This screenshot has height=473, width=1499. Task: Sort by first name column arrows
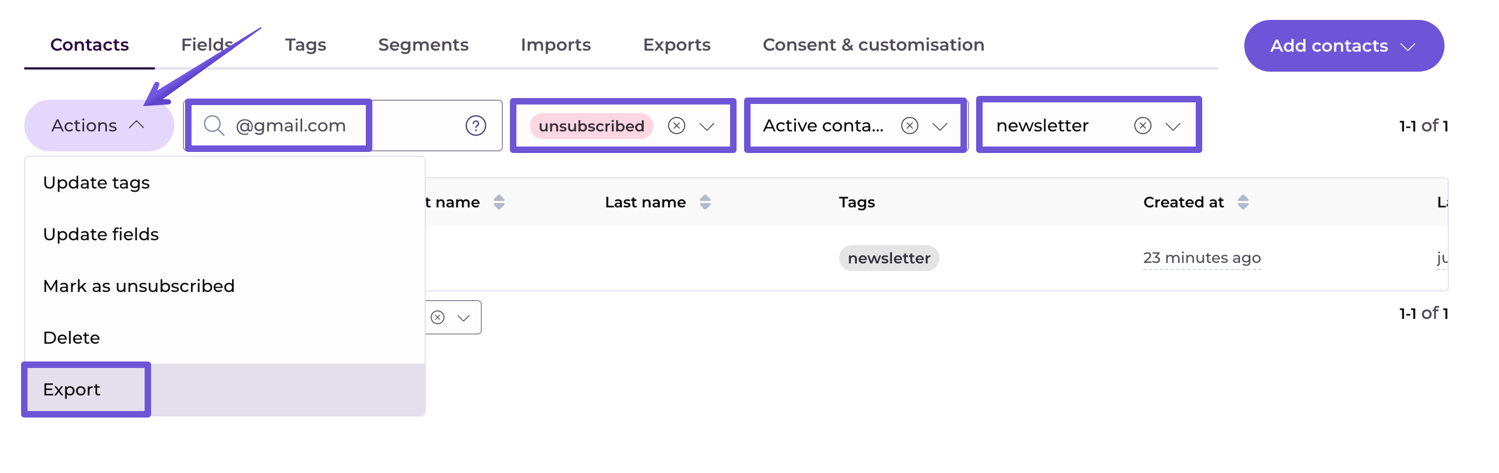499,202
